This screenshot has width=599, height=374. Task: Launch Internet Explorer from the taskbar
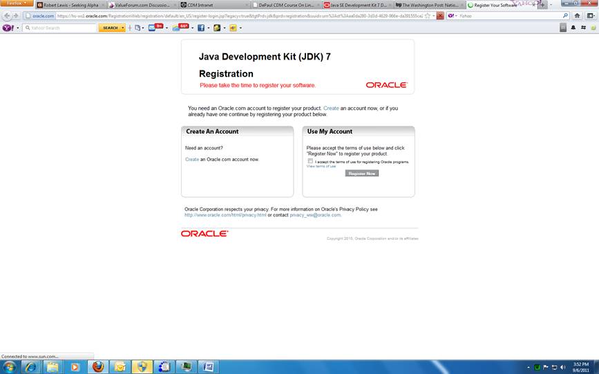[30, 367]
